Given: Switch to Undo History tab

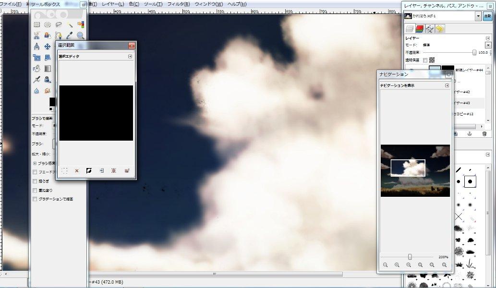Looking at the screenshot, I should click(x=440, y=29).
